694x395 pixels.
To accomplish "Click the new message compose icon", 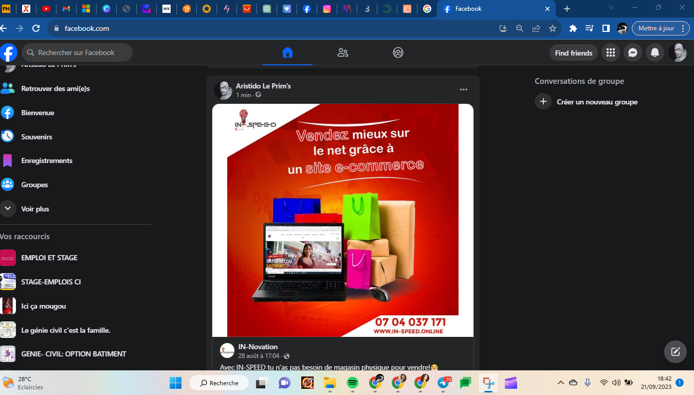I will (675, 352).
